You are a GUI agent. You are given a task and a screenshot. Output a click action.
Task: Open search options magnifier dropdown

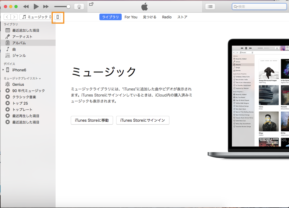pyautogui.click(x=236, y=7)
